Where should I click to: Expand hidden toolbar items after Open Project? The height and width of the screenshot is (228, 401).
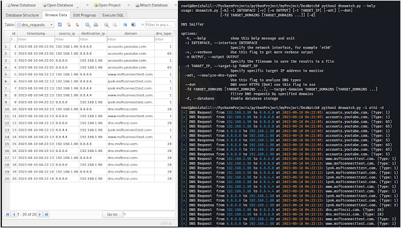coord(129,5)
